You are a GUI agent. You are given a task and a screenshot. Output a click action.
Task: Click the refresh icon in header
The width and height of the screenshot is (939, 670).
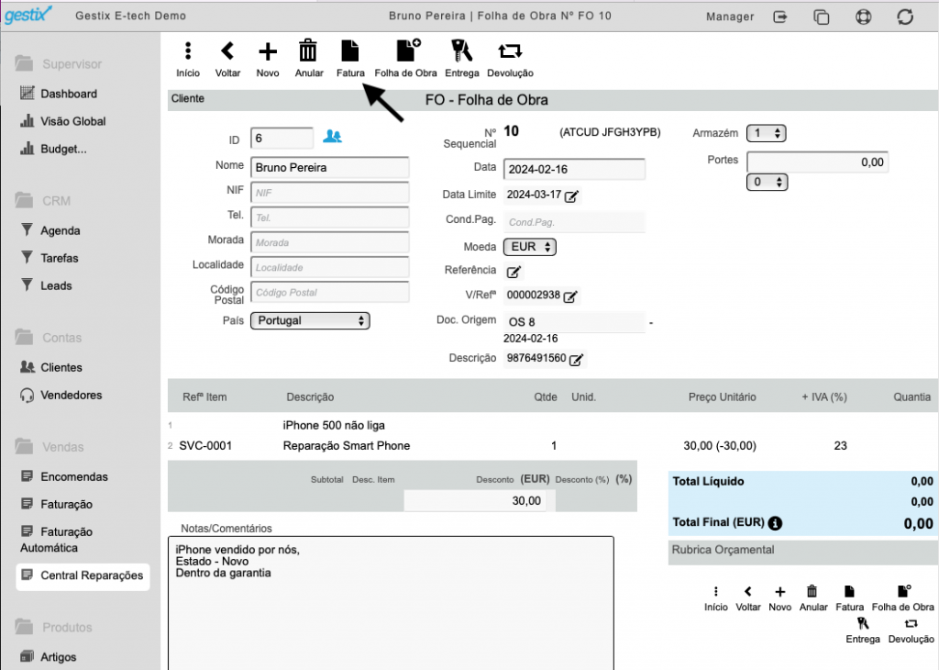pos(905,17)
